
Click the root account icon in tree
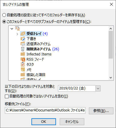[x=17, y=28]
